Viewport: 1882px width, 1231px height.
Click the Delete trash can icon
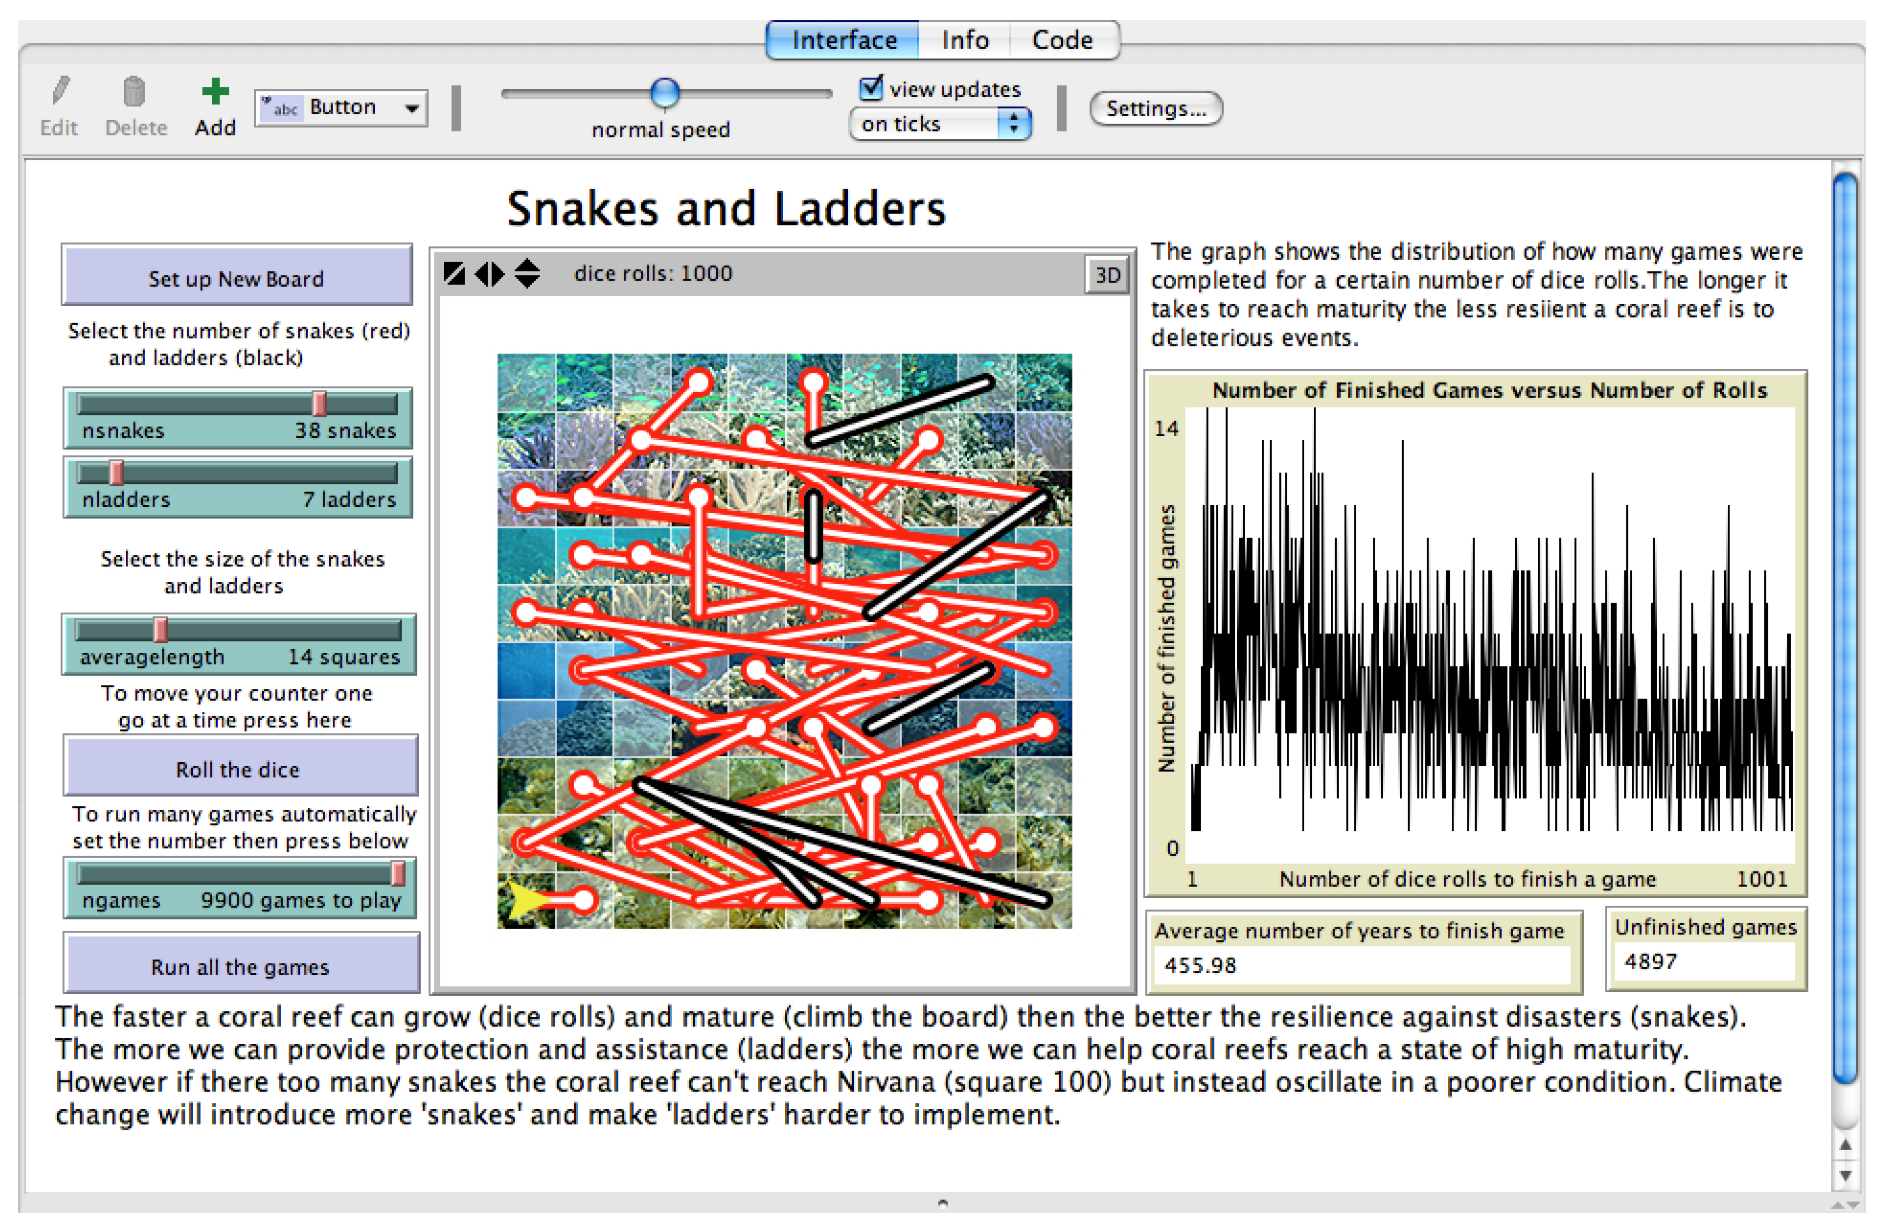pos(134,92)
